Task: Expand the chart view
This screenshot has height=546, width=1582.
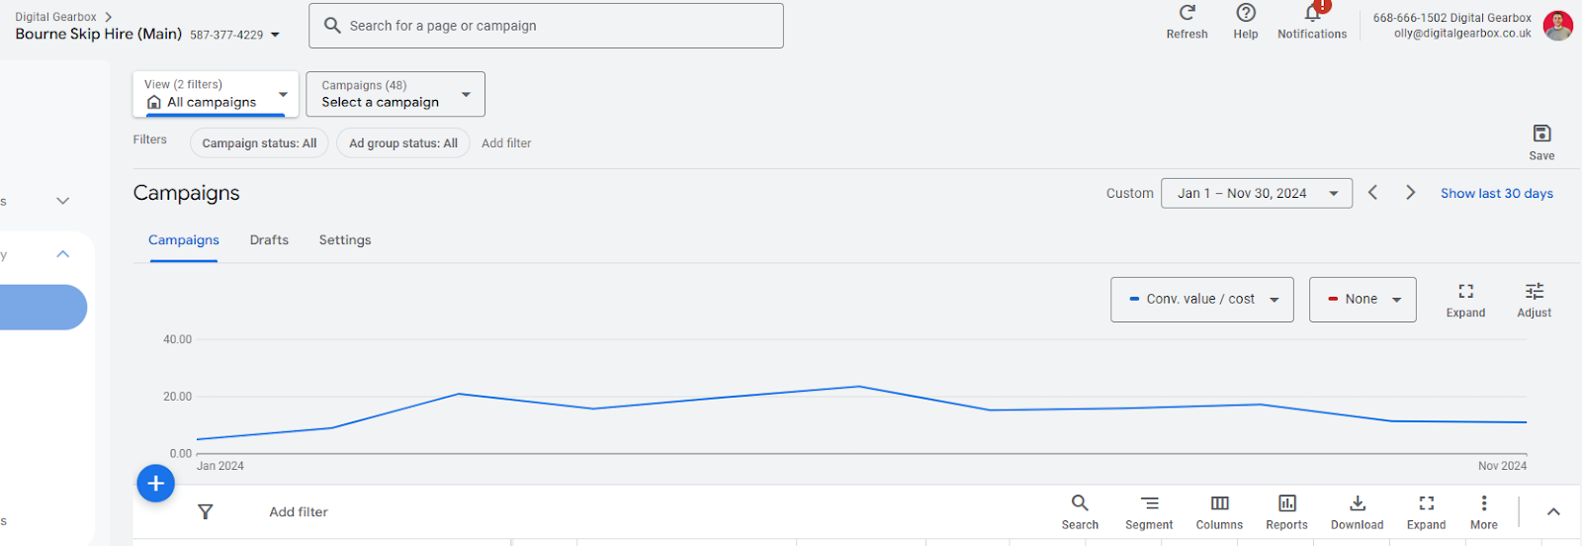Action: [x=1465, y=293]
